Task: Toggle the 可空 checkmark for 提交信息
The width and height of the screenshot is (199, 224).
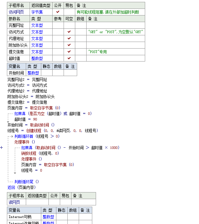Action: [x=69, y=51]
